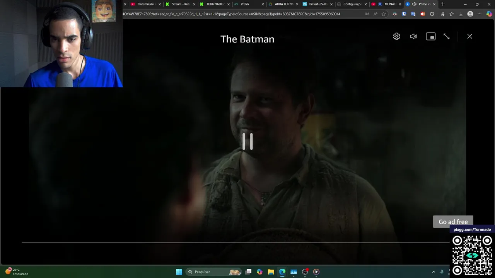Click the taskbar Pesquisar search box
Screen dimensions: 495x278
[x=214, y=272]
